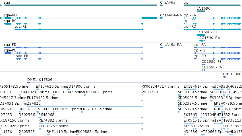The image size is (242, 136).
Task: Select the EK271041.5prime label
Action: click(96, 109)
